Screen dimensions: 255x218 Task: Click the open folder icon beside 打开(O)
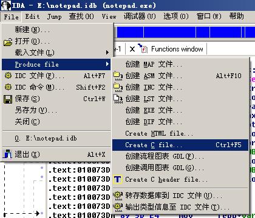(8, 42)
